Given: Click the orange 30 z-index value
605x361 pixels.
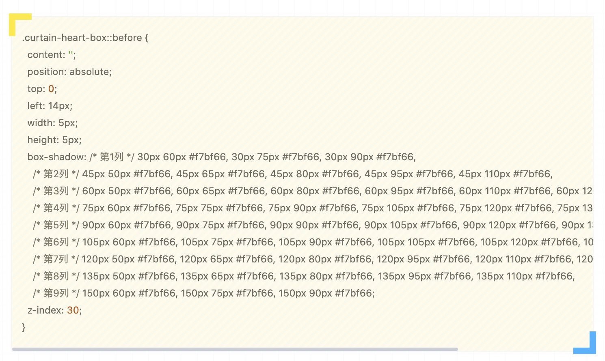Looking at the screenshot, I should click(x=73, y=310).
